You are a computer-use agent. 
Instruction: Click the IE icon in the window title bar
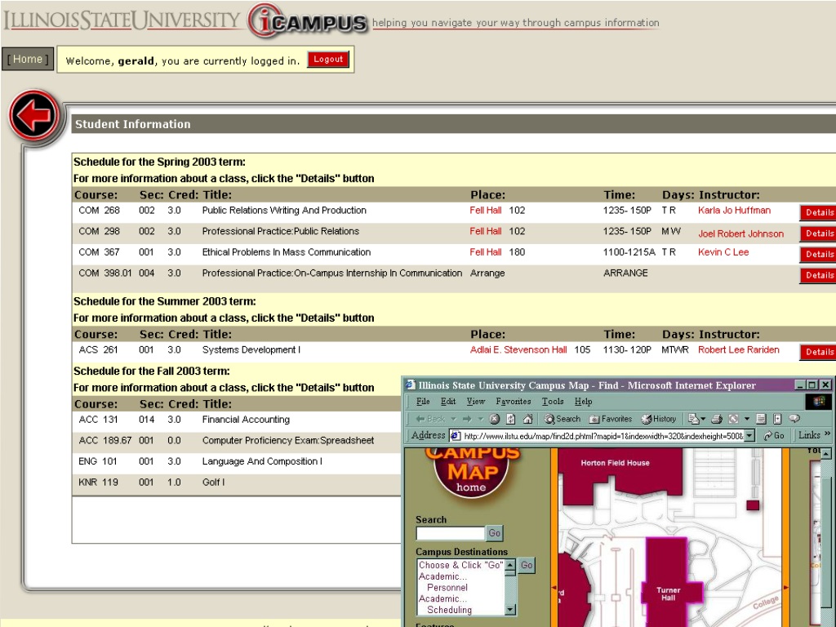tap(410, 385)
